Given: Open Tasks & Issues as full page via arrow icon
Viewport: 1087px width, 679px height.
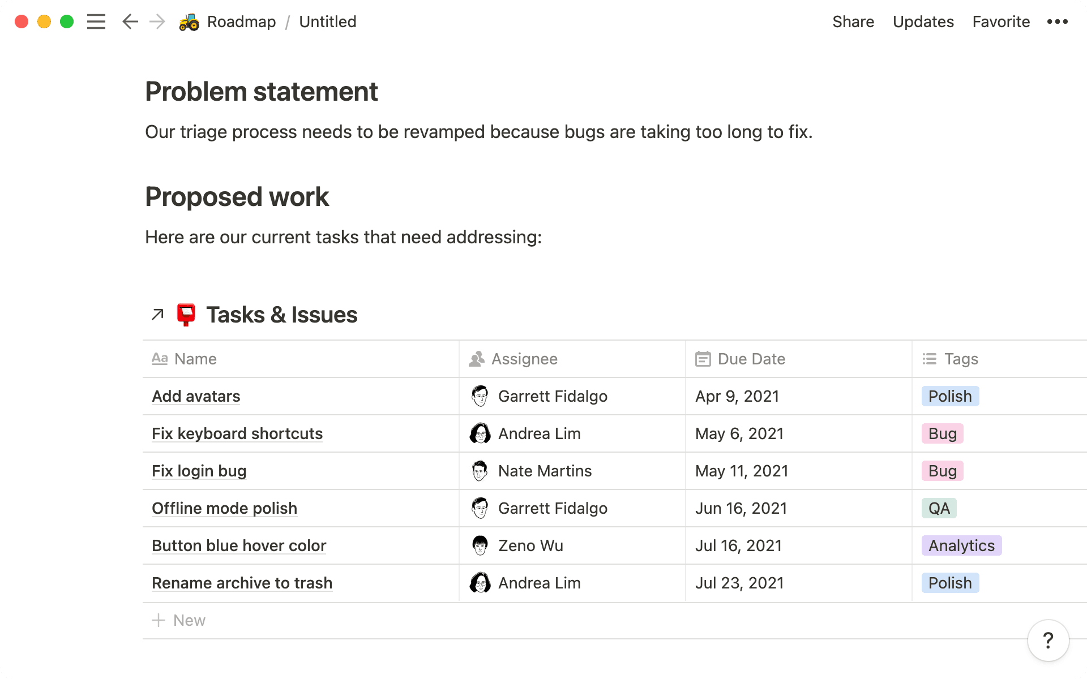Looking at the screenshot, I should tap(157, 315).
